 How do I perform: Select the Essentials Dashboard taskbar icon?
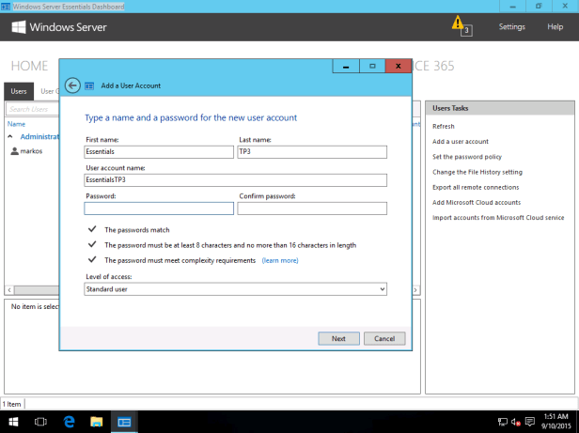123,423
